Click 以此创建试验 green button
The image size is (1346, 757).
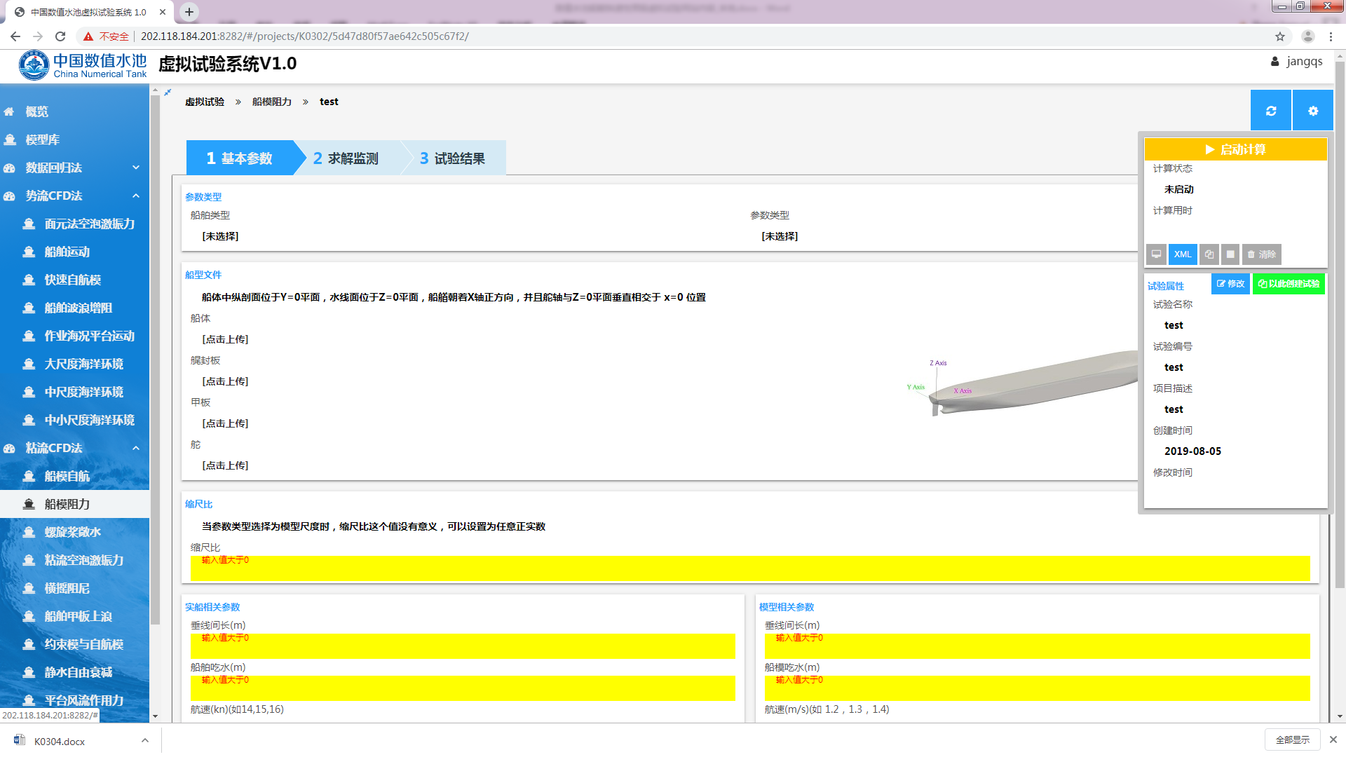coord(1289,284)
